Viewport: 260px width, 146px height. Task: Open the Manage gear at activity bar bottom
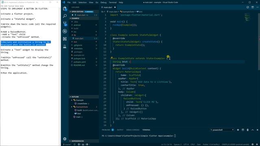65,139
